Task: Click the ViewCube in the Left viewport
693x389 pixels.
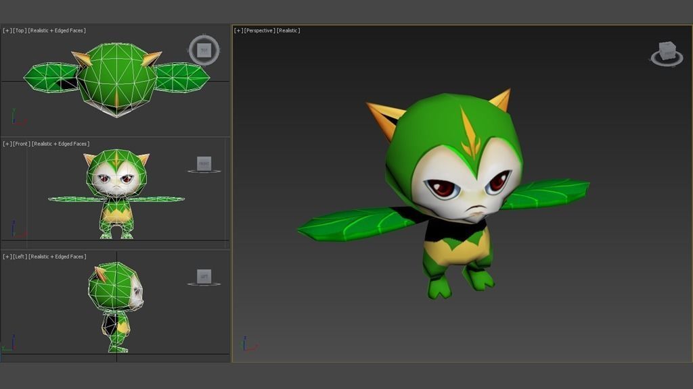Action: 204,277
